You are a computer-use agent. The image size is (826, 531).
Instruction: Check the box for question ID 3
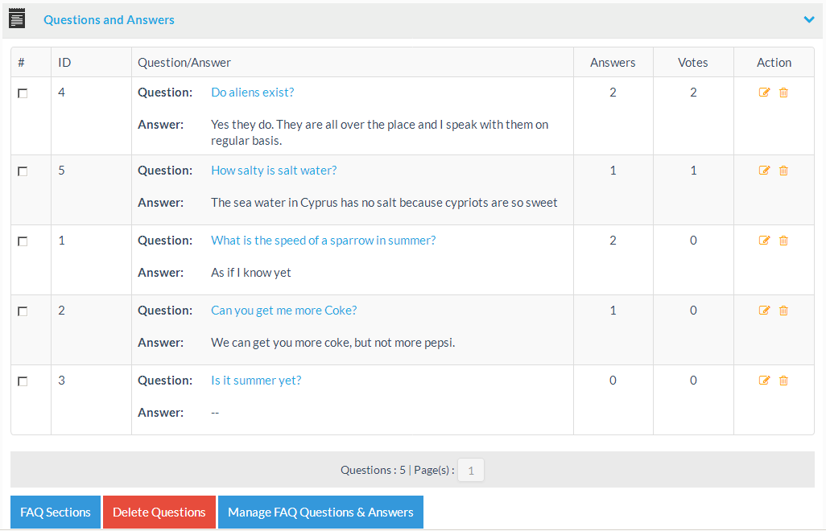click(x=23, y=381)
